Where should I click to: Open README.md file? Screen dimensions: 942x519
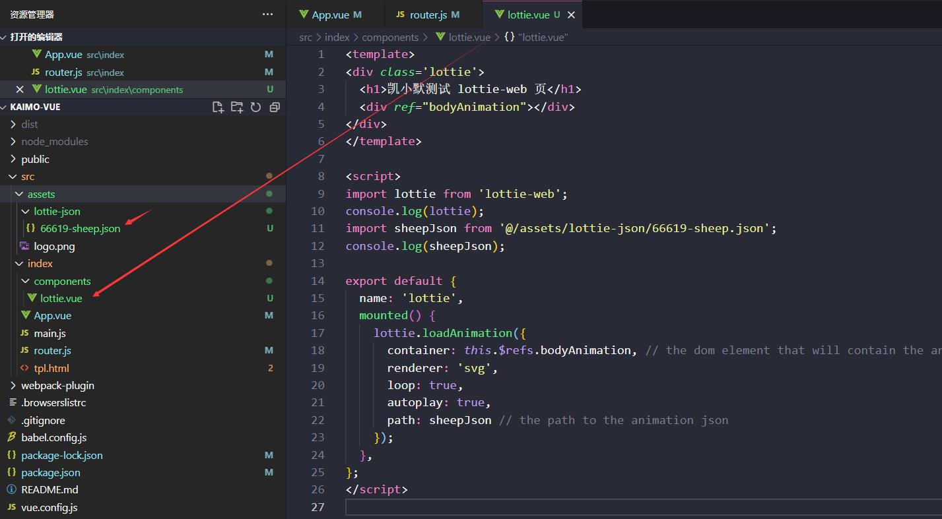tap(143, 489)
